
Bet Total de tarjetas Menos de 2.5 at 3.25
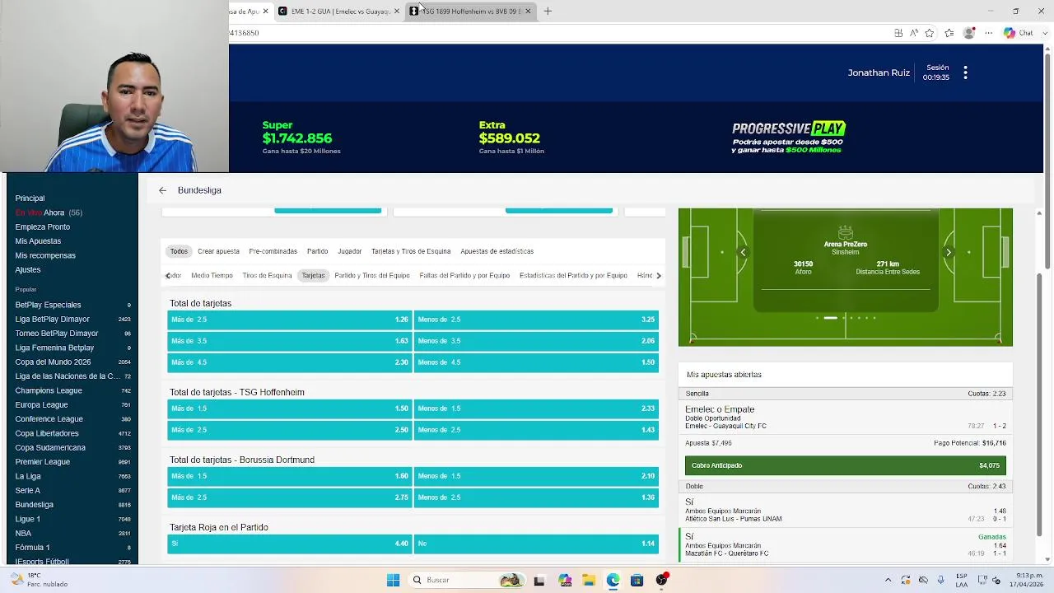point(536,320)
